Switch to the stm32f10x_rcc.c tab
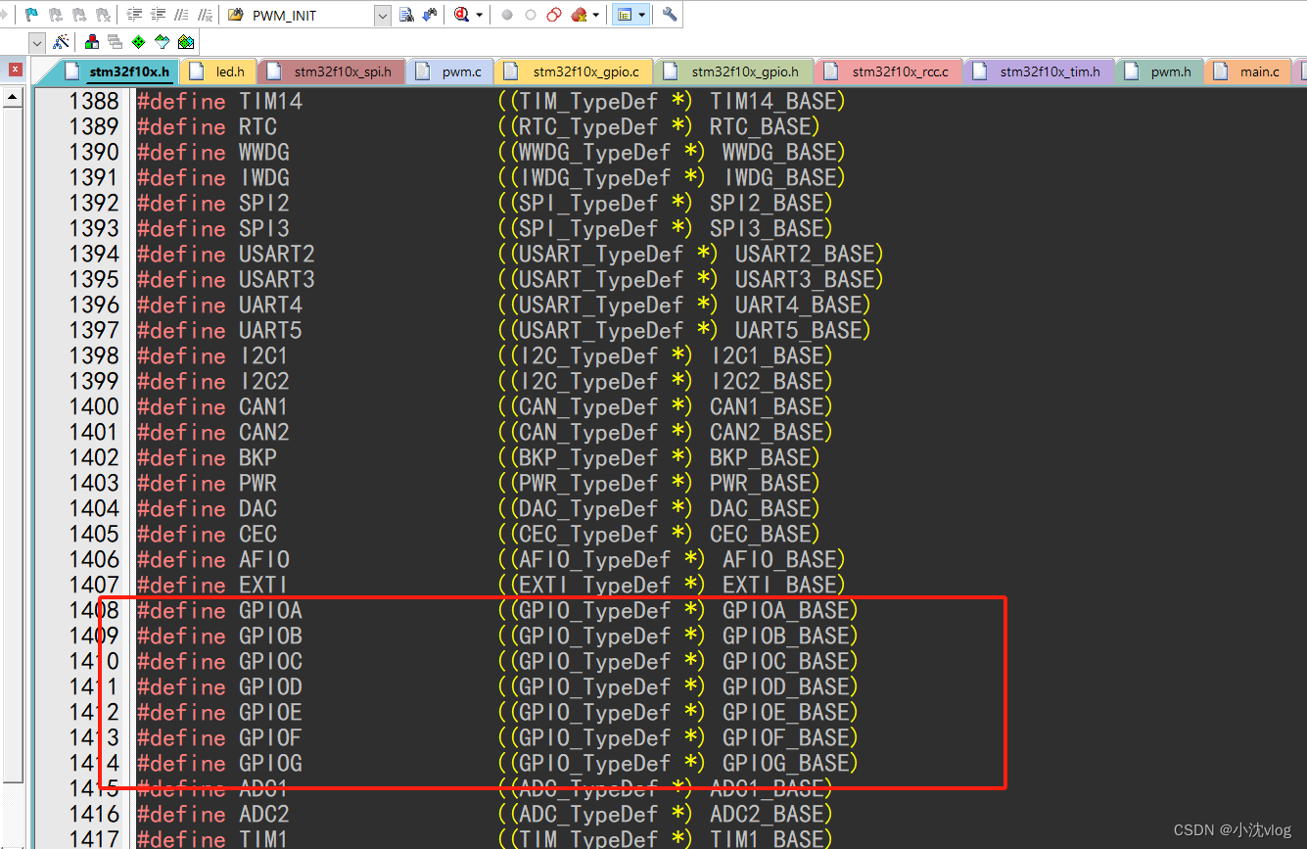Image resolution: width=1307 pixels, height=849 pixels. [x=889, y=71]
